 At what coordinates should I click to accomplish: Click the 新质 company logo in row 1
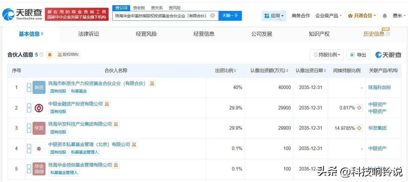click(39, 87)
